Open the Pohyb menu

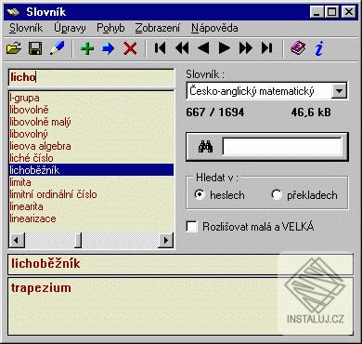click(110, 28)
